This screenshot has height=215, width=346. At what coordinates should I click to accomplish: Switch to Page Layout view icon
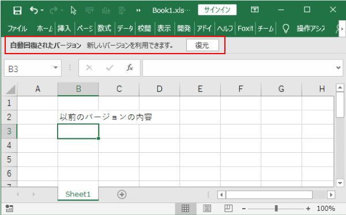click(207, 208)
